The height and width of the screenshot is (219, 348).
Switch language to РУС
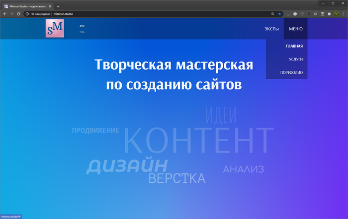82,26
